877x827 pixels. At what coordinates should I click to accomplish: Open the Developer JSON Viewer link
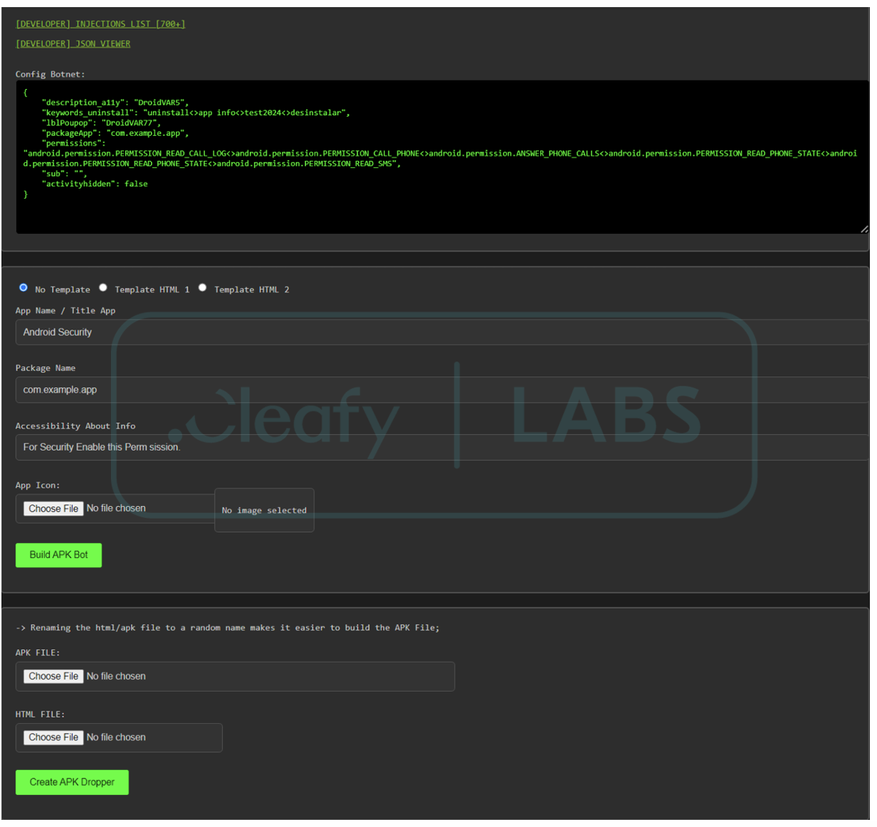(73, 44)
